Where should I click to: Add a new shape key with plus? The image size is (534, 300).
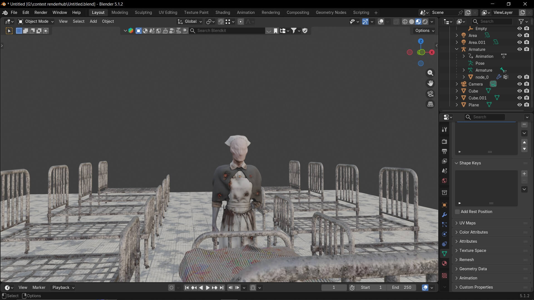(524, 174)
